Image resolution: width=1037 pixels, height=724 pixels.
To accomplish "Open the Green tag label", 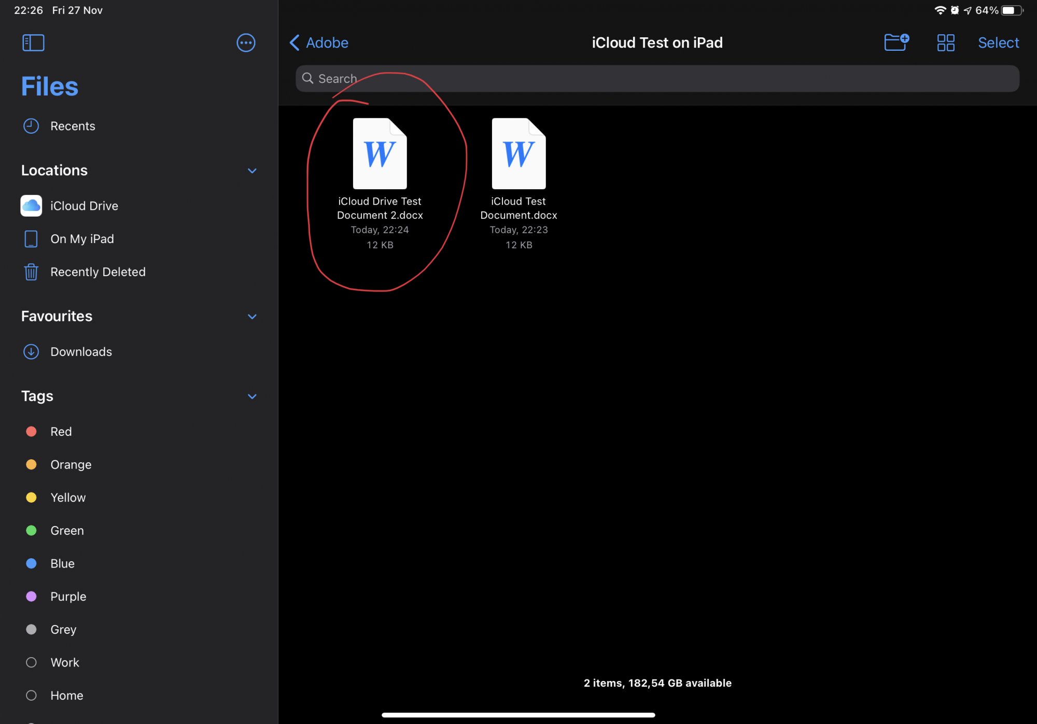I will click(x=67, y=530).
